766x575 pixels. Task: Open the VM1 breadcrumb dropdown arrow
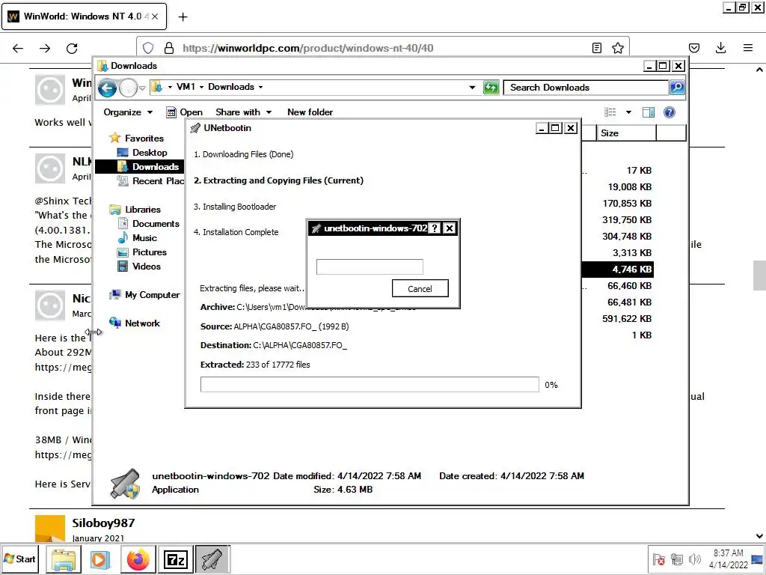[201, 87]
